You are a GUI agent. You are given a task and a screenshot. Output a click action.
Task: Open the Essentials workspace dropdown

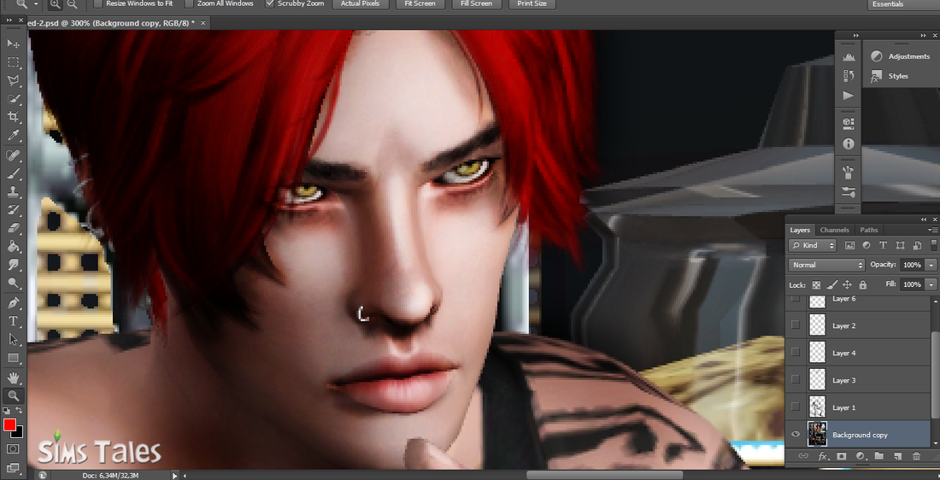click(903, 3)
